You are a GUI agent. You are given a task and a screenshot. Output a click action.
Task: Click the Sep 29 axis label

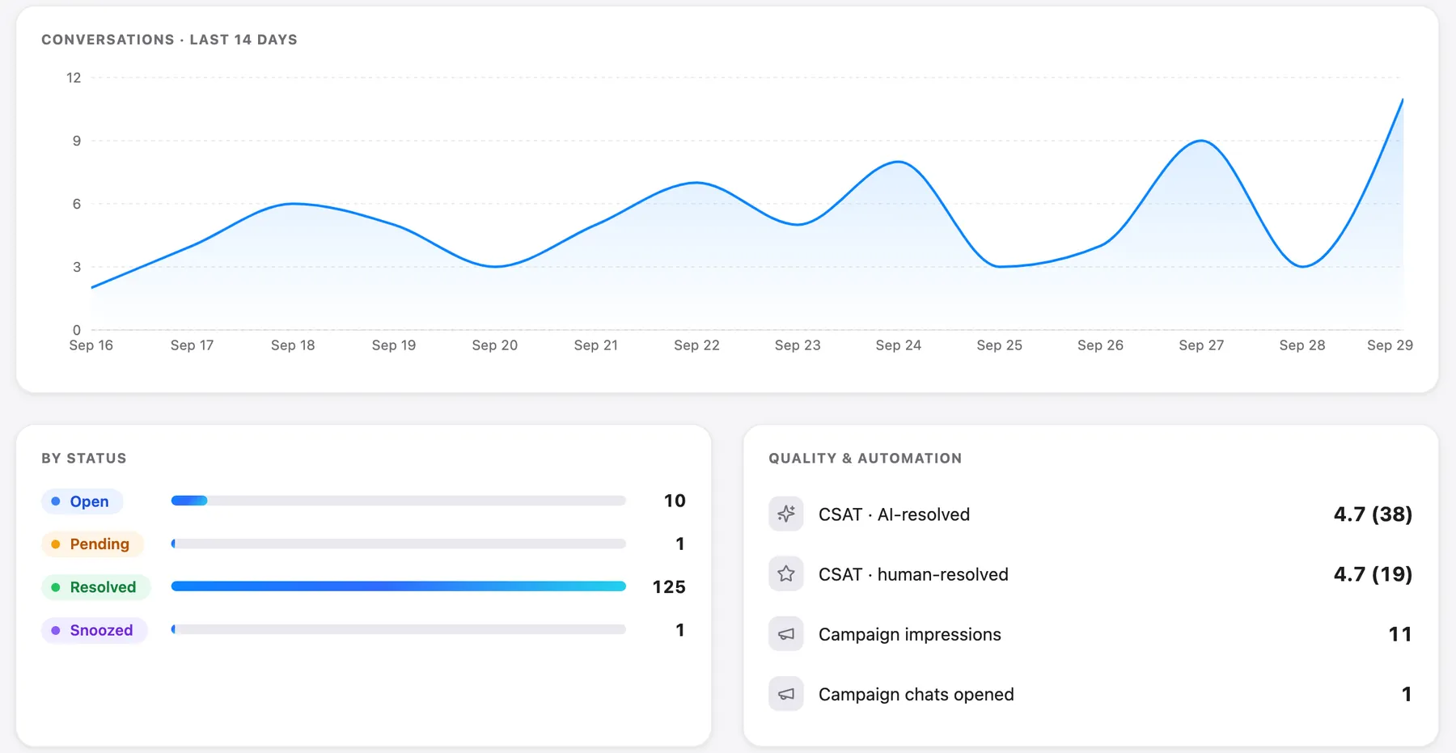tap(1390, 345)
